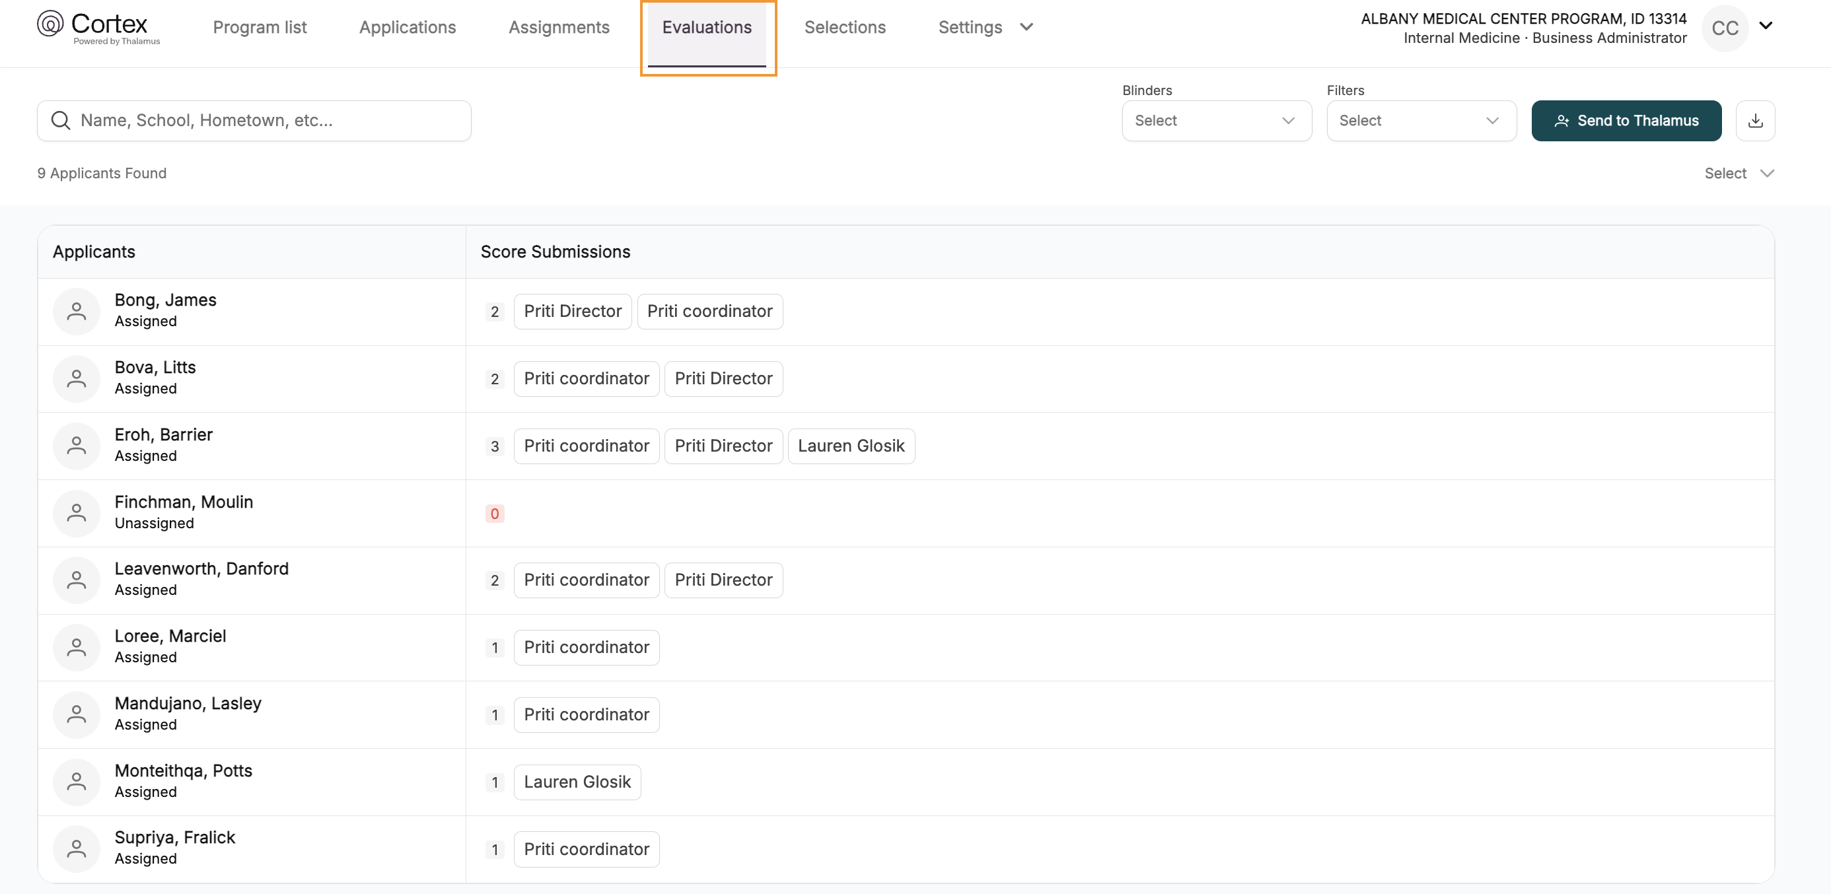Click applicant name Supriya, Fralick
Screen dimensions: 1831x894
pos(175,838)
